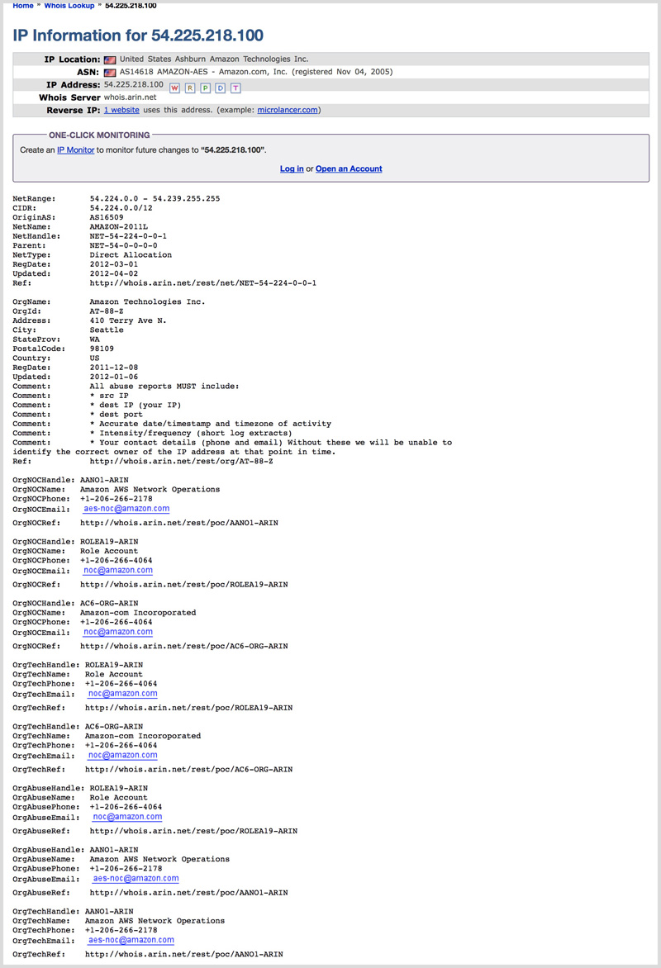Click the Log in link
Image resolution: width=661 pixels, height=968 pixels.
[x=292, y=168]
